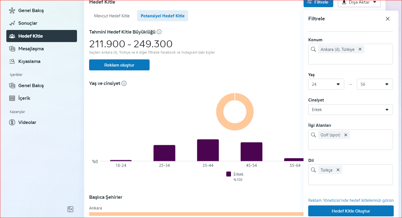The width and height of the screenshot is (402, 218).
Task: Collapse the sidebar using the panel icon
Action: 70,209
